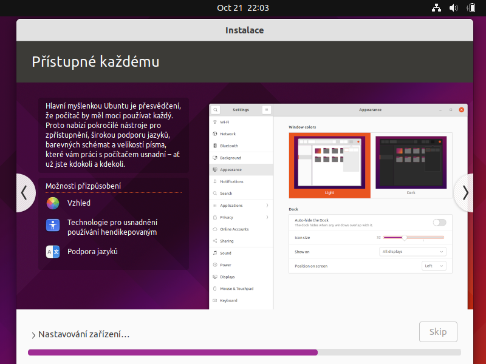Click the Vzhled (Appearance) icon
Viewport: 486px width, 364px height.
coord(53,203)
